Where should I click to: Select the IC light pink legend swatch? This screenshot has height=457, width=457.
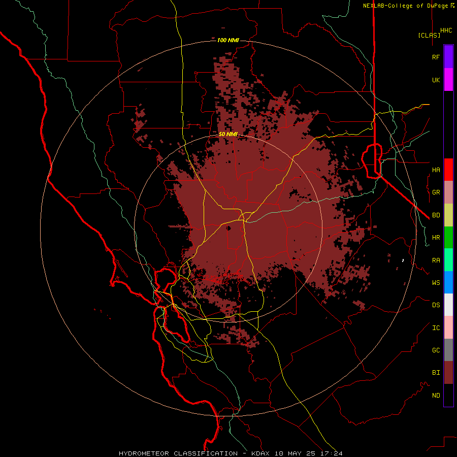click(x=448, y=328)
